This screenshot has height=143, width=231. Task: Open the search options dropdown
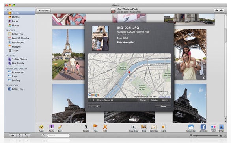(44, 136)
